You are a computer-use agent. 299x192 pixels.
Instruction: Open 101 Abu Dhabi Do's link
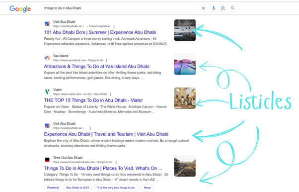click(x=100, y=32)
